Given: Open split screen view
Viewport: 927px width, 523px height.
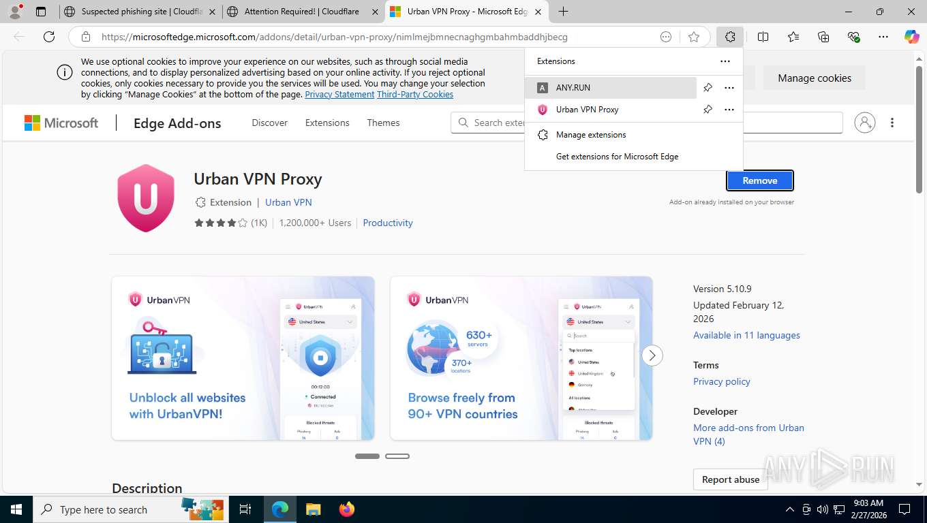Looking at the screenshot, I should (x=763, y=37).
